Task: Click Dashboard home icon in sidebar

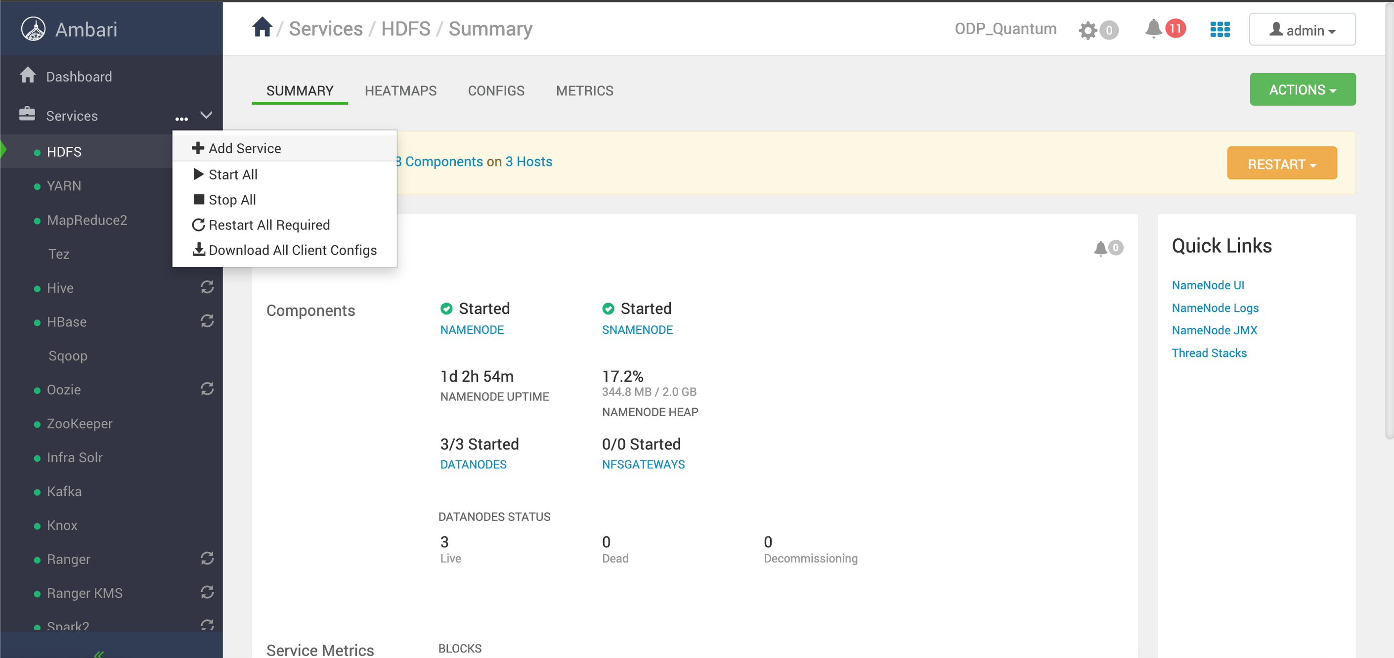Action: pos(28,75)
